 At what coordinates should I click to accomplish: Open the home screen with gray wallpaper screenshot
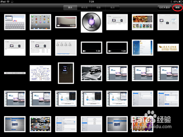[x=40, y=124]
